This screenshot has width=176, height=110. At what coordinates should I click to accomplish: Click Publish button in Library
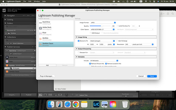click(x=29, y=95)
